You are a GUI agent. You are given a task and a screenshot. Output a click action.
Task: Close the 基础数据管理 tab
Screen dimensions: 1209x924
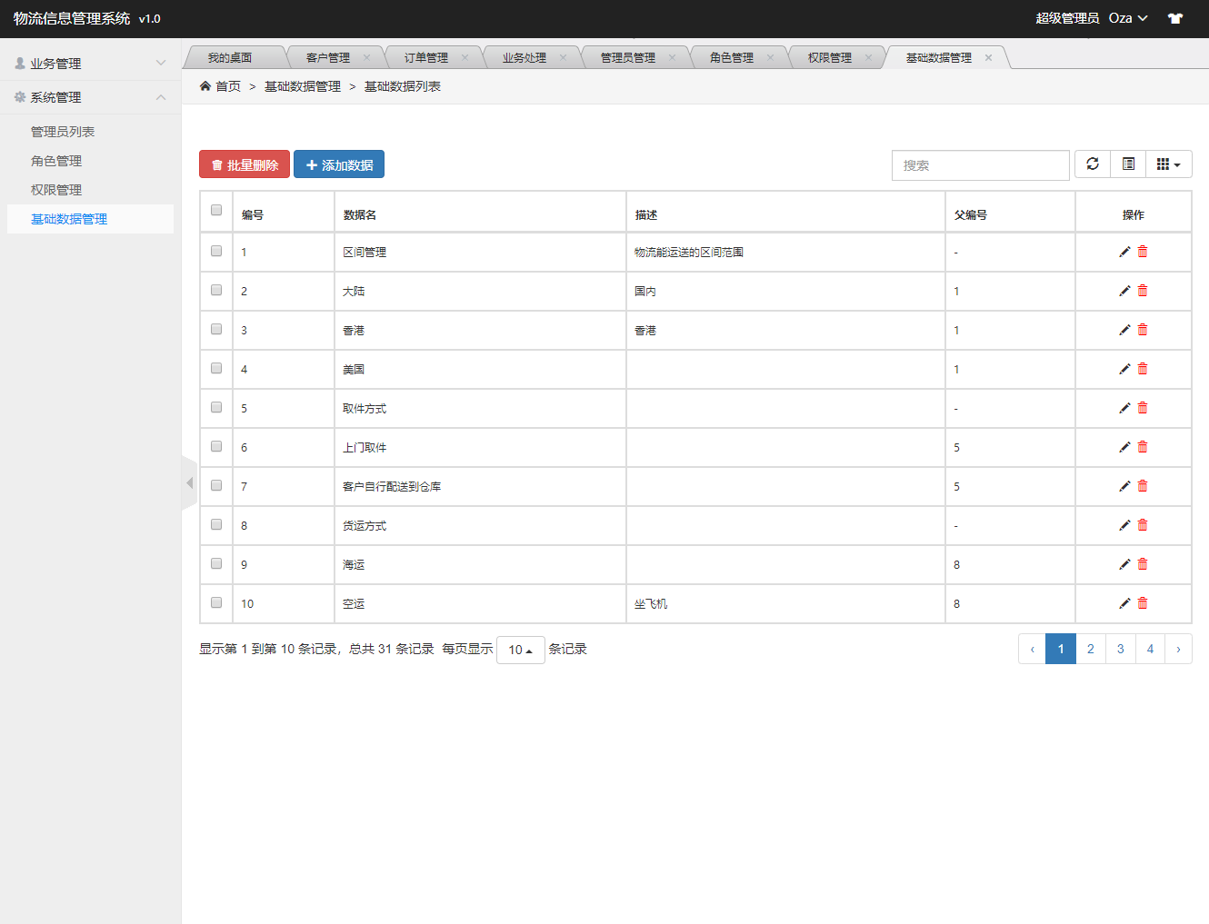coord(988,57)
